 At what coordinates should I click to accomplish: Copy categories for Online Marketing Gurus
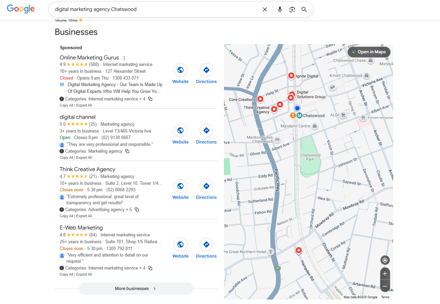pos(150,99)
